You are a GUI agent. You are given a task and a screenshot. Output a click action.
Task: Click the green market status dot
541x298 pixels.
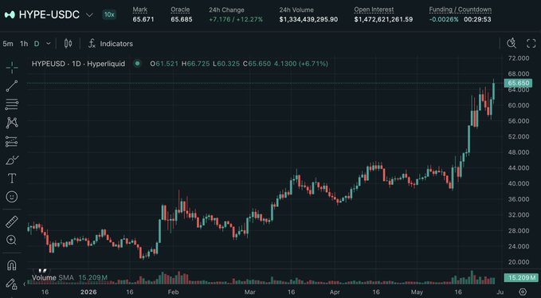tap(137, 64)
